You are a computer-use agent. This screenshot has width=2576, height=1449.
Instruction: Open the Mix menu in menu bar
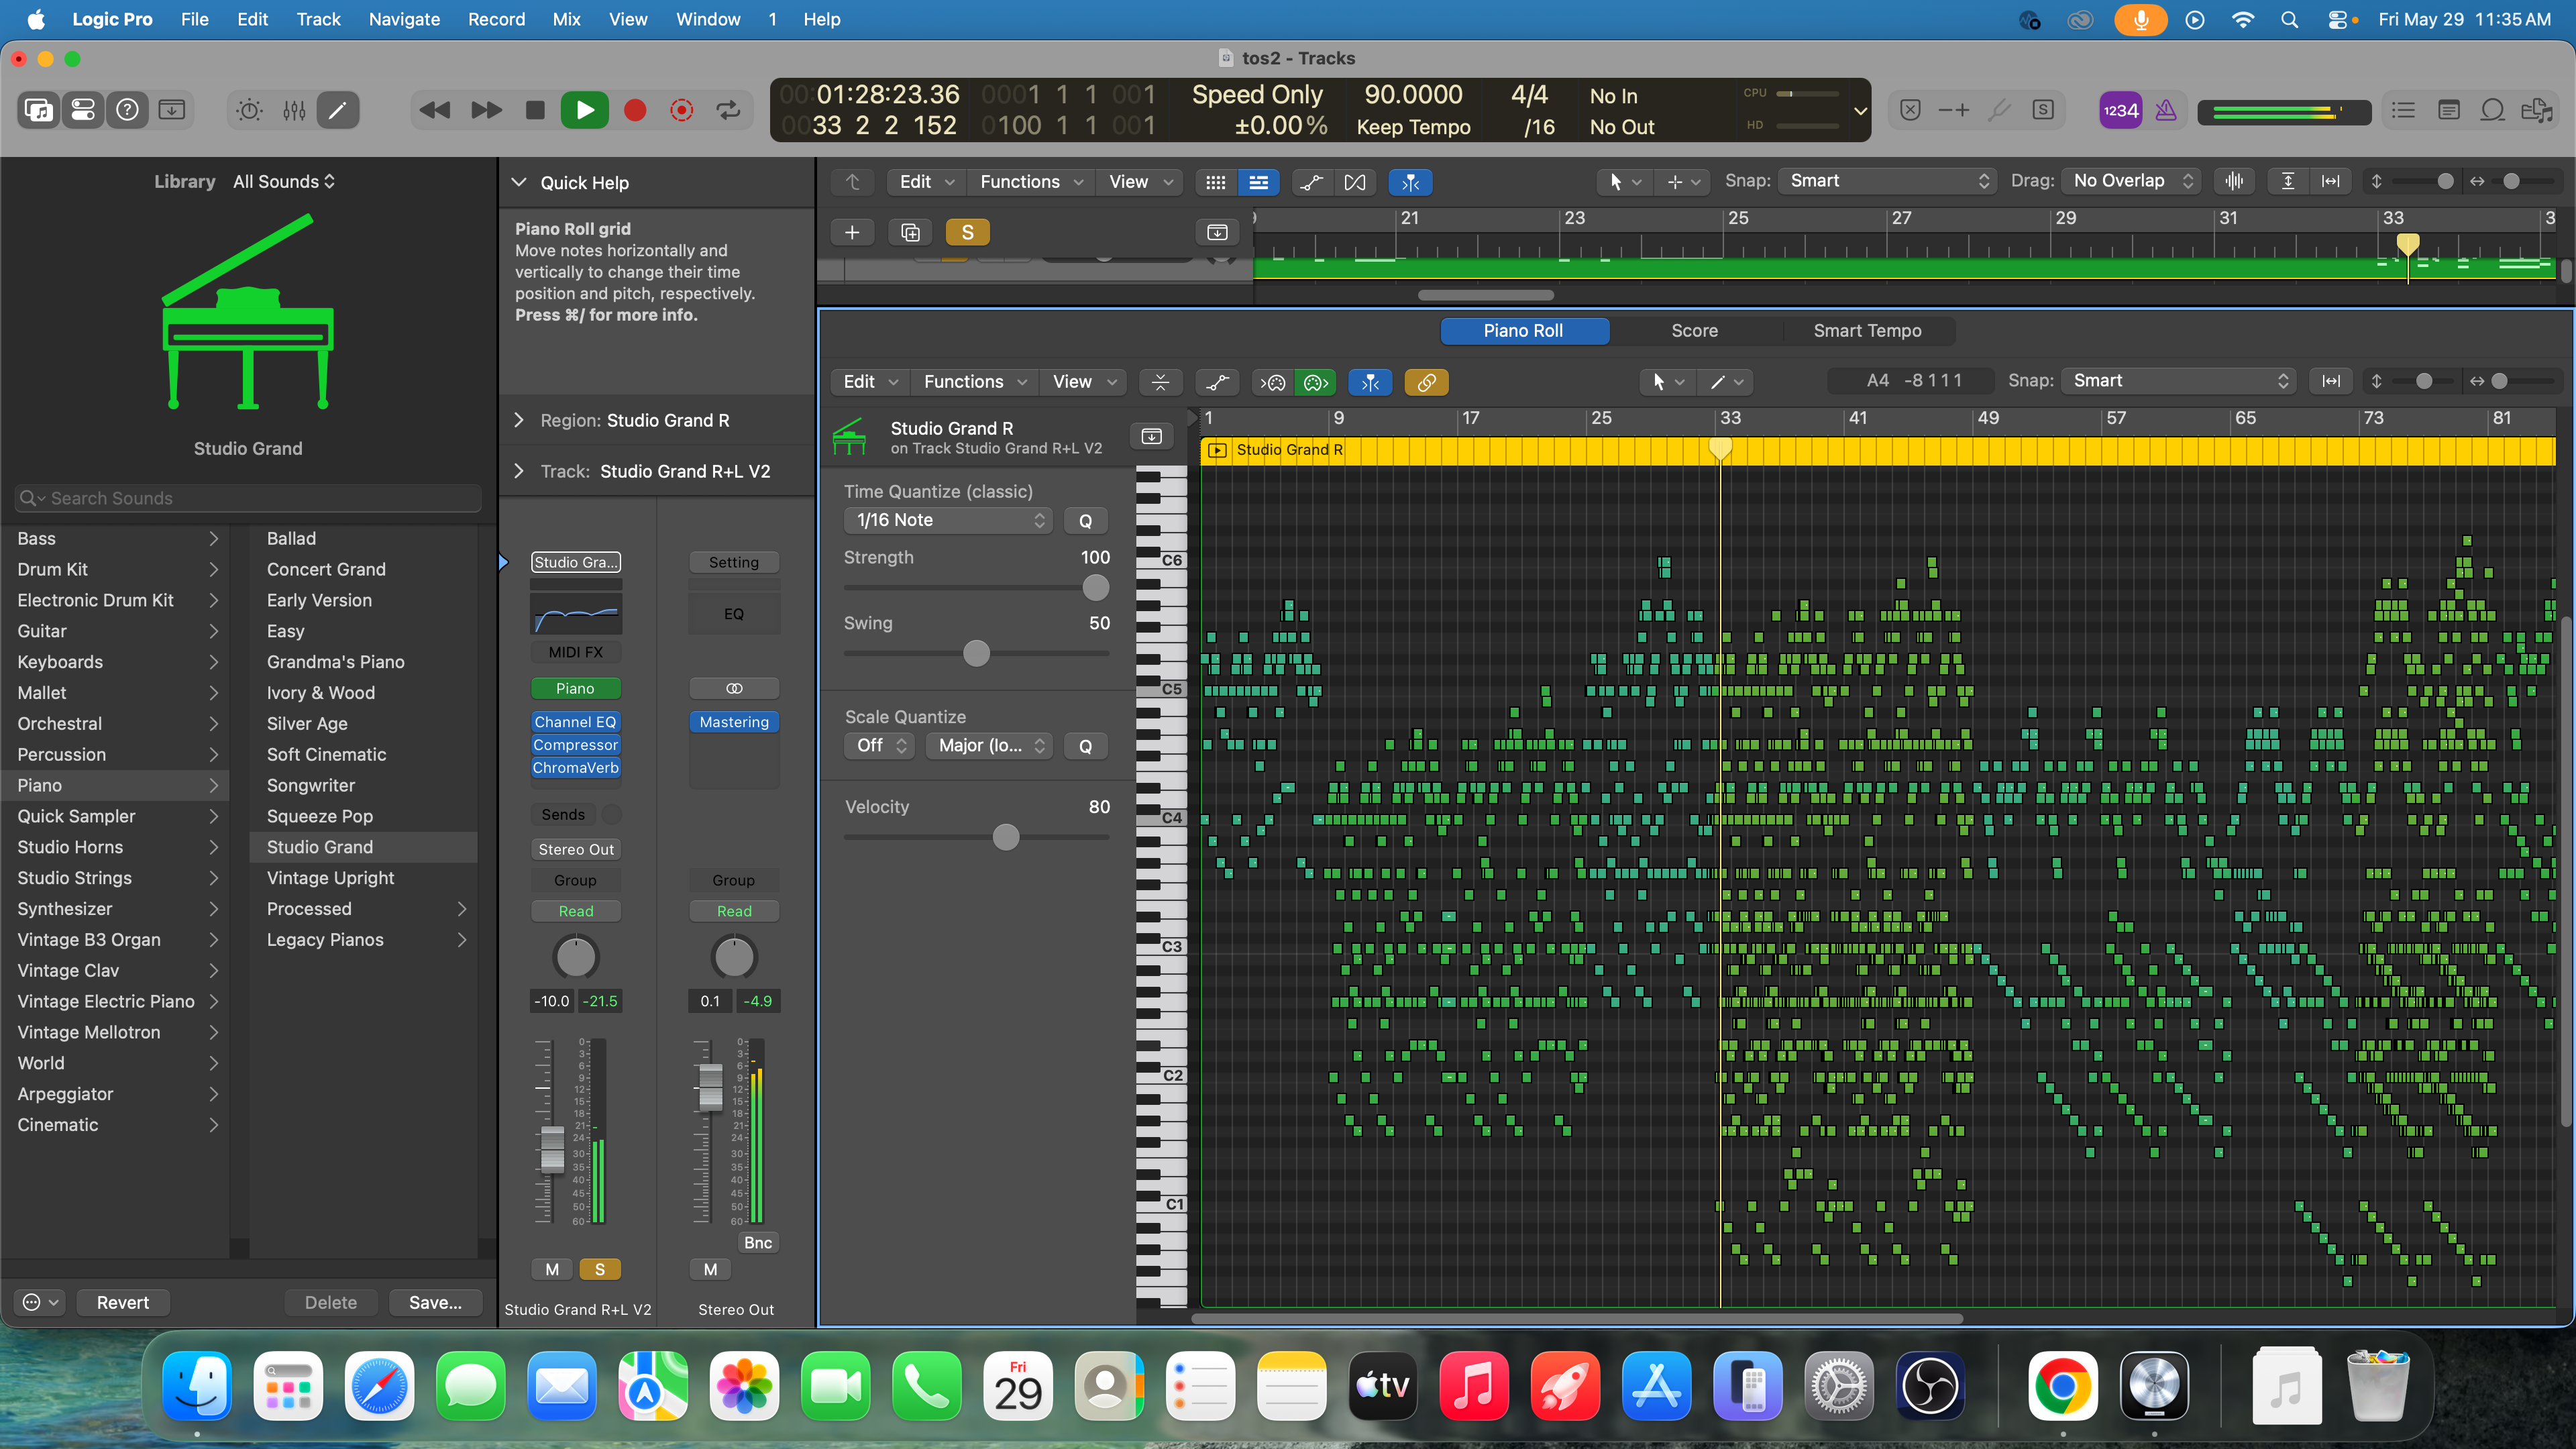(566, 19)
